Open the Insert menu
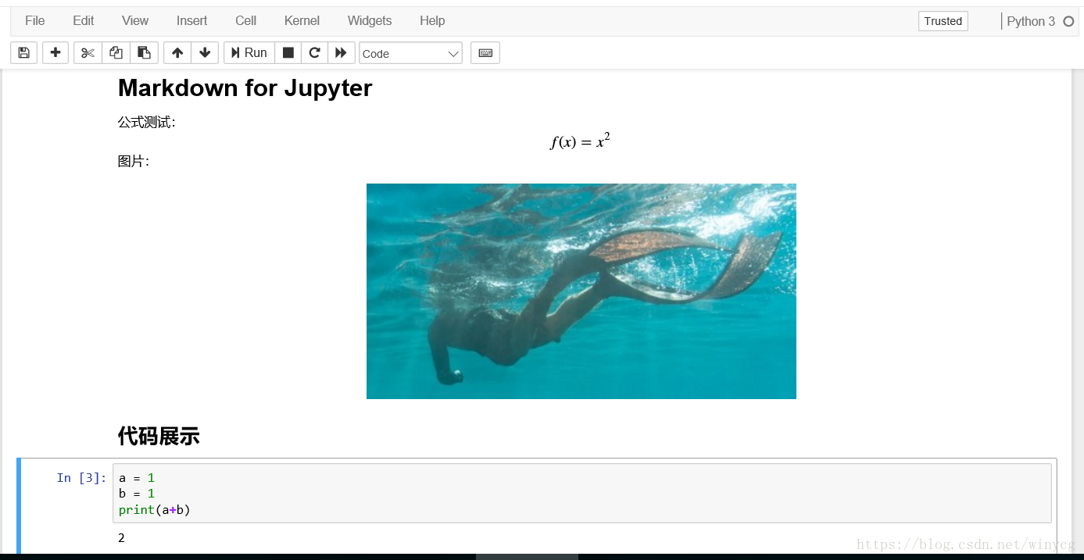This screenshot has height=560, width=1084. tap(191, 21)
